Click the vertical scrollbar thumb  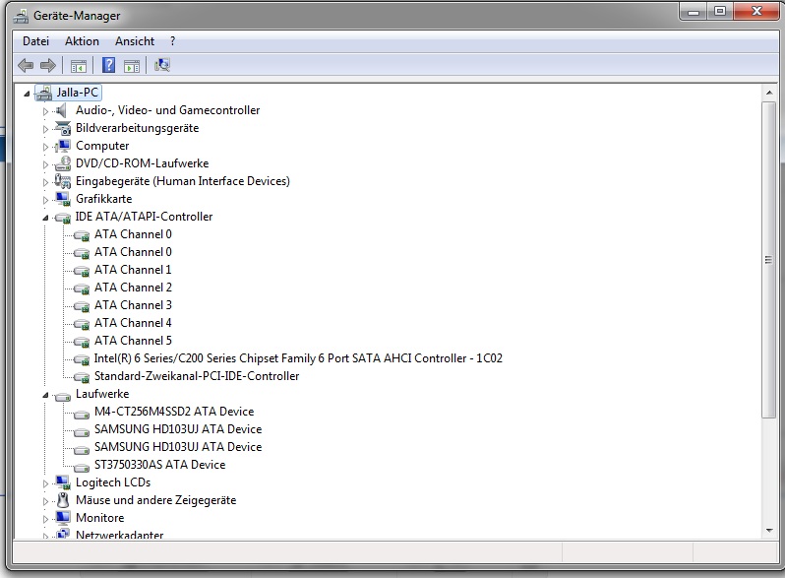pos(769,260)
